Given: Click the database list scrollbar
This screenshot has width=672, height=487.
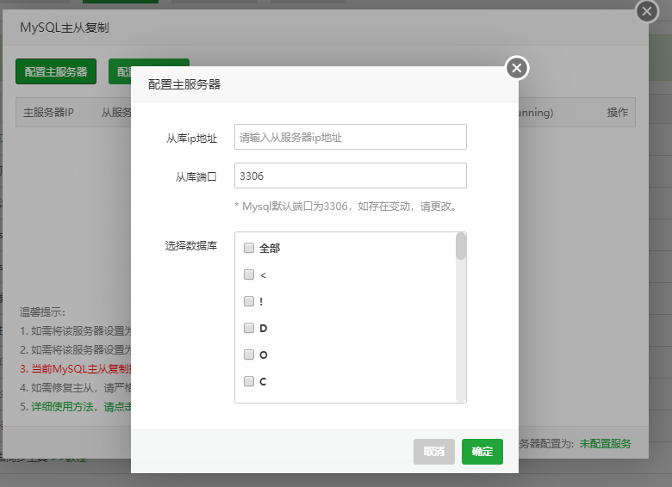Looking at the screenshot, I should pos(461,246).
